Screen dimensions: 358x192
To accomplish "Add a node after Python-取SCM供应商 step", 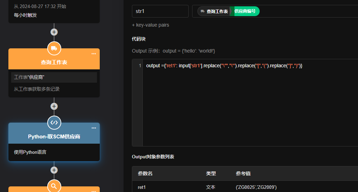I will pyautogui.click(x=54, y=170).
